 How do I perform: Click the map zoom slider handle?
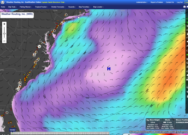point(4,34)
